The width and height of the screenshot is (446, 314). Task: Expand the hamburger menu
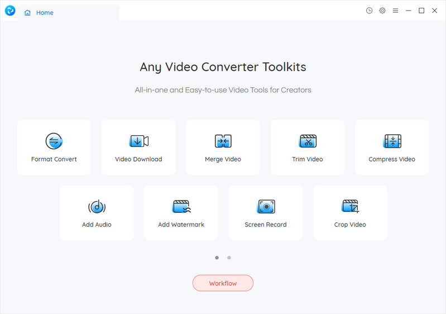coord(396,11)
